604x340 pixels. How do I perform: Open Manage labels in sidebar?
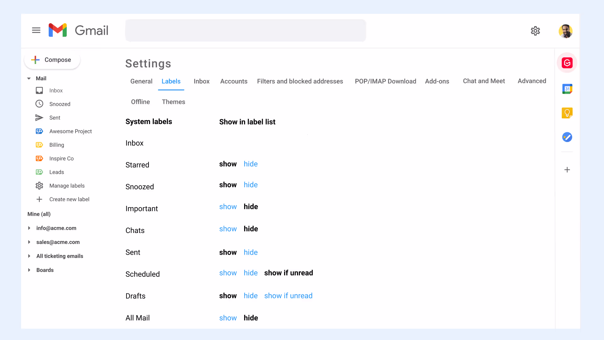[67, 186]
